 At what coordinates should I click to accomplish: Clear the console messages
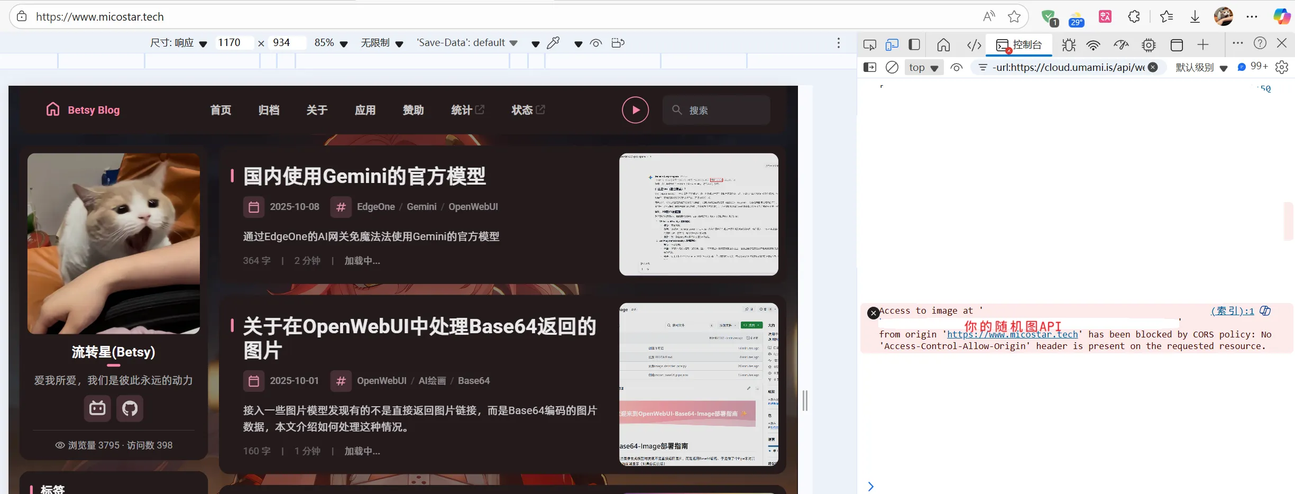click(x=892, y=67)
